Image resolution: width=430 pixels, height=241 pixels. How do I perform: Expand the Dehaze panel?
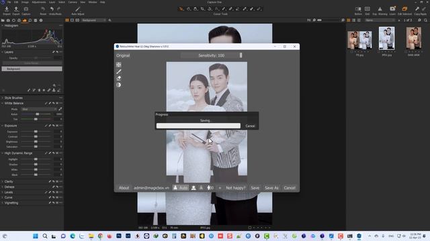tap(3, 187)
